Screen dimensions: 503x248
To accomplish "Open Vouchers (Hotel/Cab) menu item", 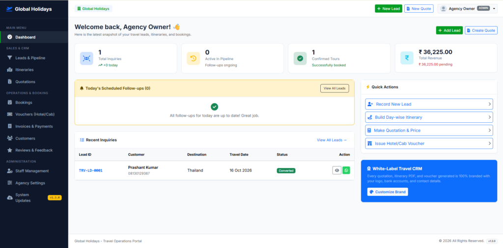I will tap(34, 114).
